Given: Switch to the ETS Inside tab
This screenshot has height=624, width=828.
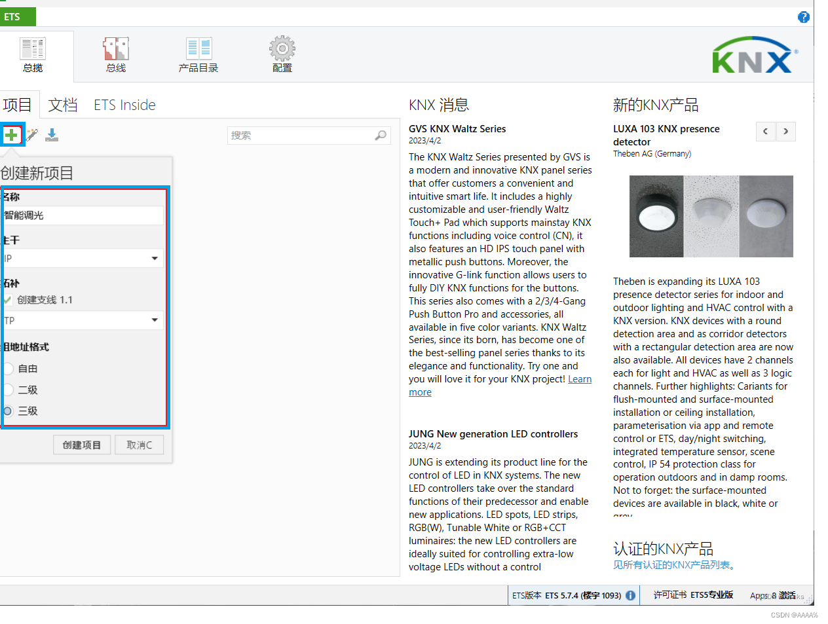Looking at the screenshot, I should pyautogui.click(x=124, y=105).
